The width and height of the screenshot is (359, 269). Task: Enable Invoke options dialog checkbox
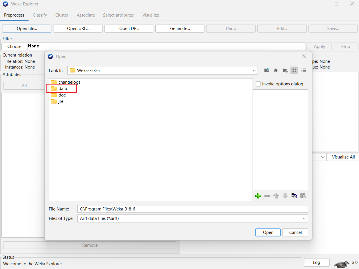pyautogui.click(x=258, y=84)
